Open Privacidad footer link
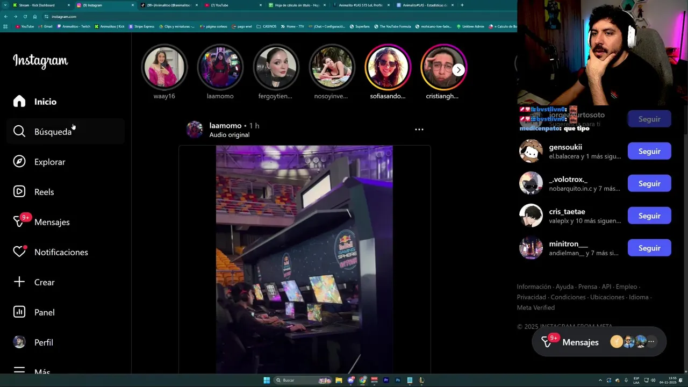688x387 pixels. [531, 297]
